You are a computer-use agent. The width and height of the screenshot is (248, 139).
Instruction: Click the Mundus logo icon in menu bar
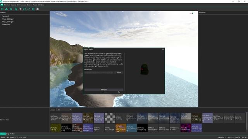pyautogui.click(x=2, y=5)
